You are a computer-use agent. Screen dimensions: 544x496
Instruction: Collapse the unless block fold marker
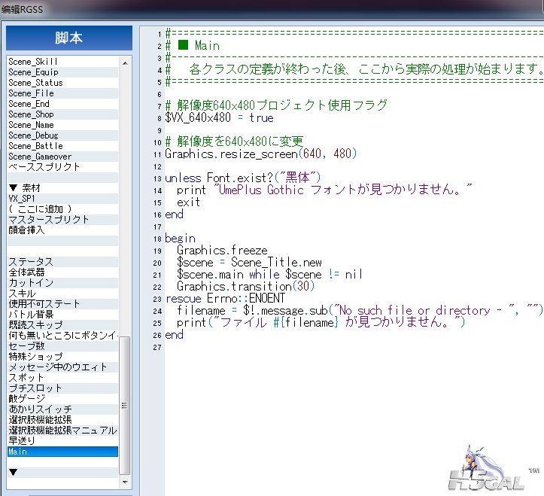[x=165, y=178]
